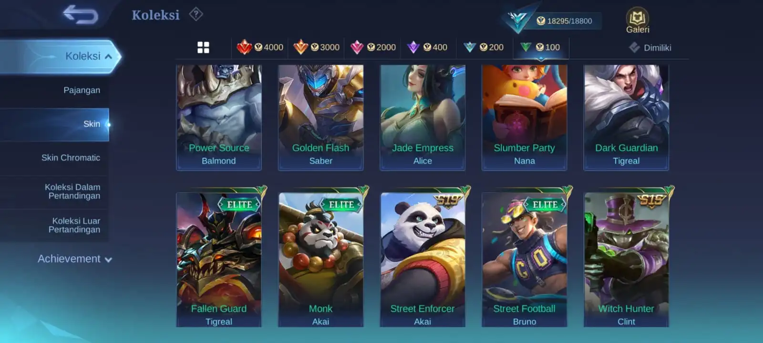This screenshot has width=763, height=343.
Task: Select the green 100-point tier tab
Action: click(x=541, y=47)
